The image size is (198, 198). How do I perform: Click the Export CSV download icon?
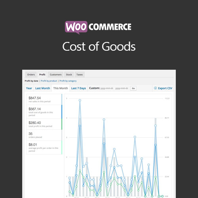click(155, 88)
